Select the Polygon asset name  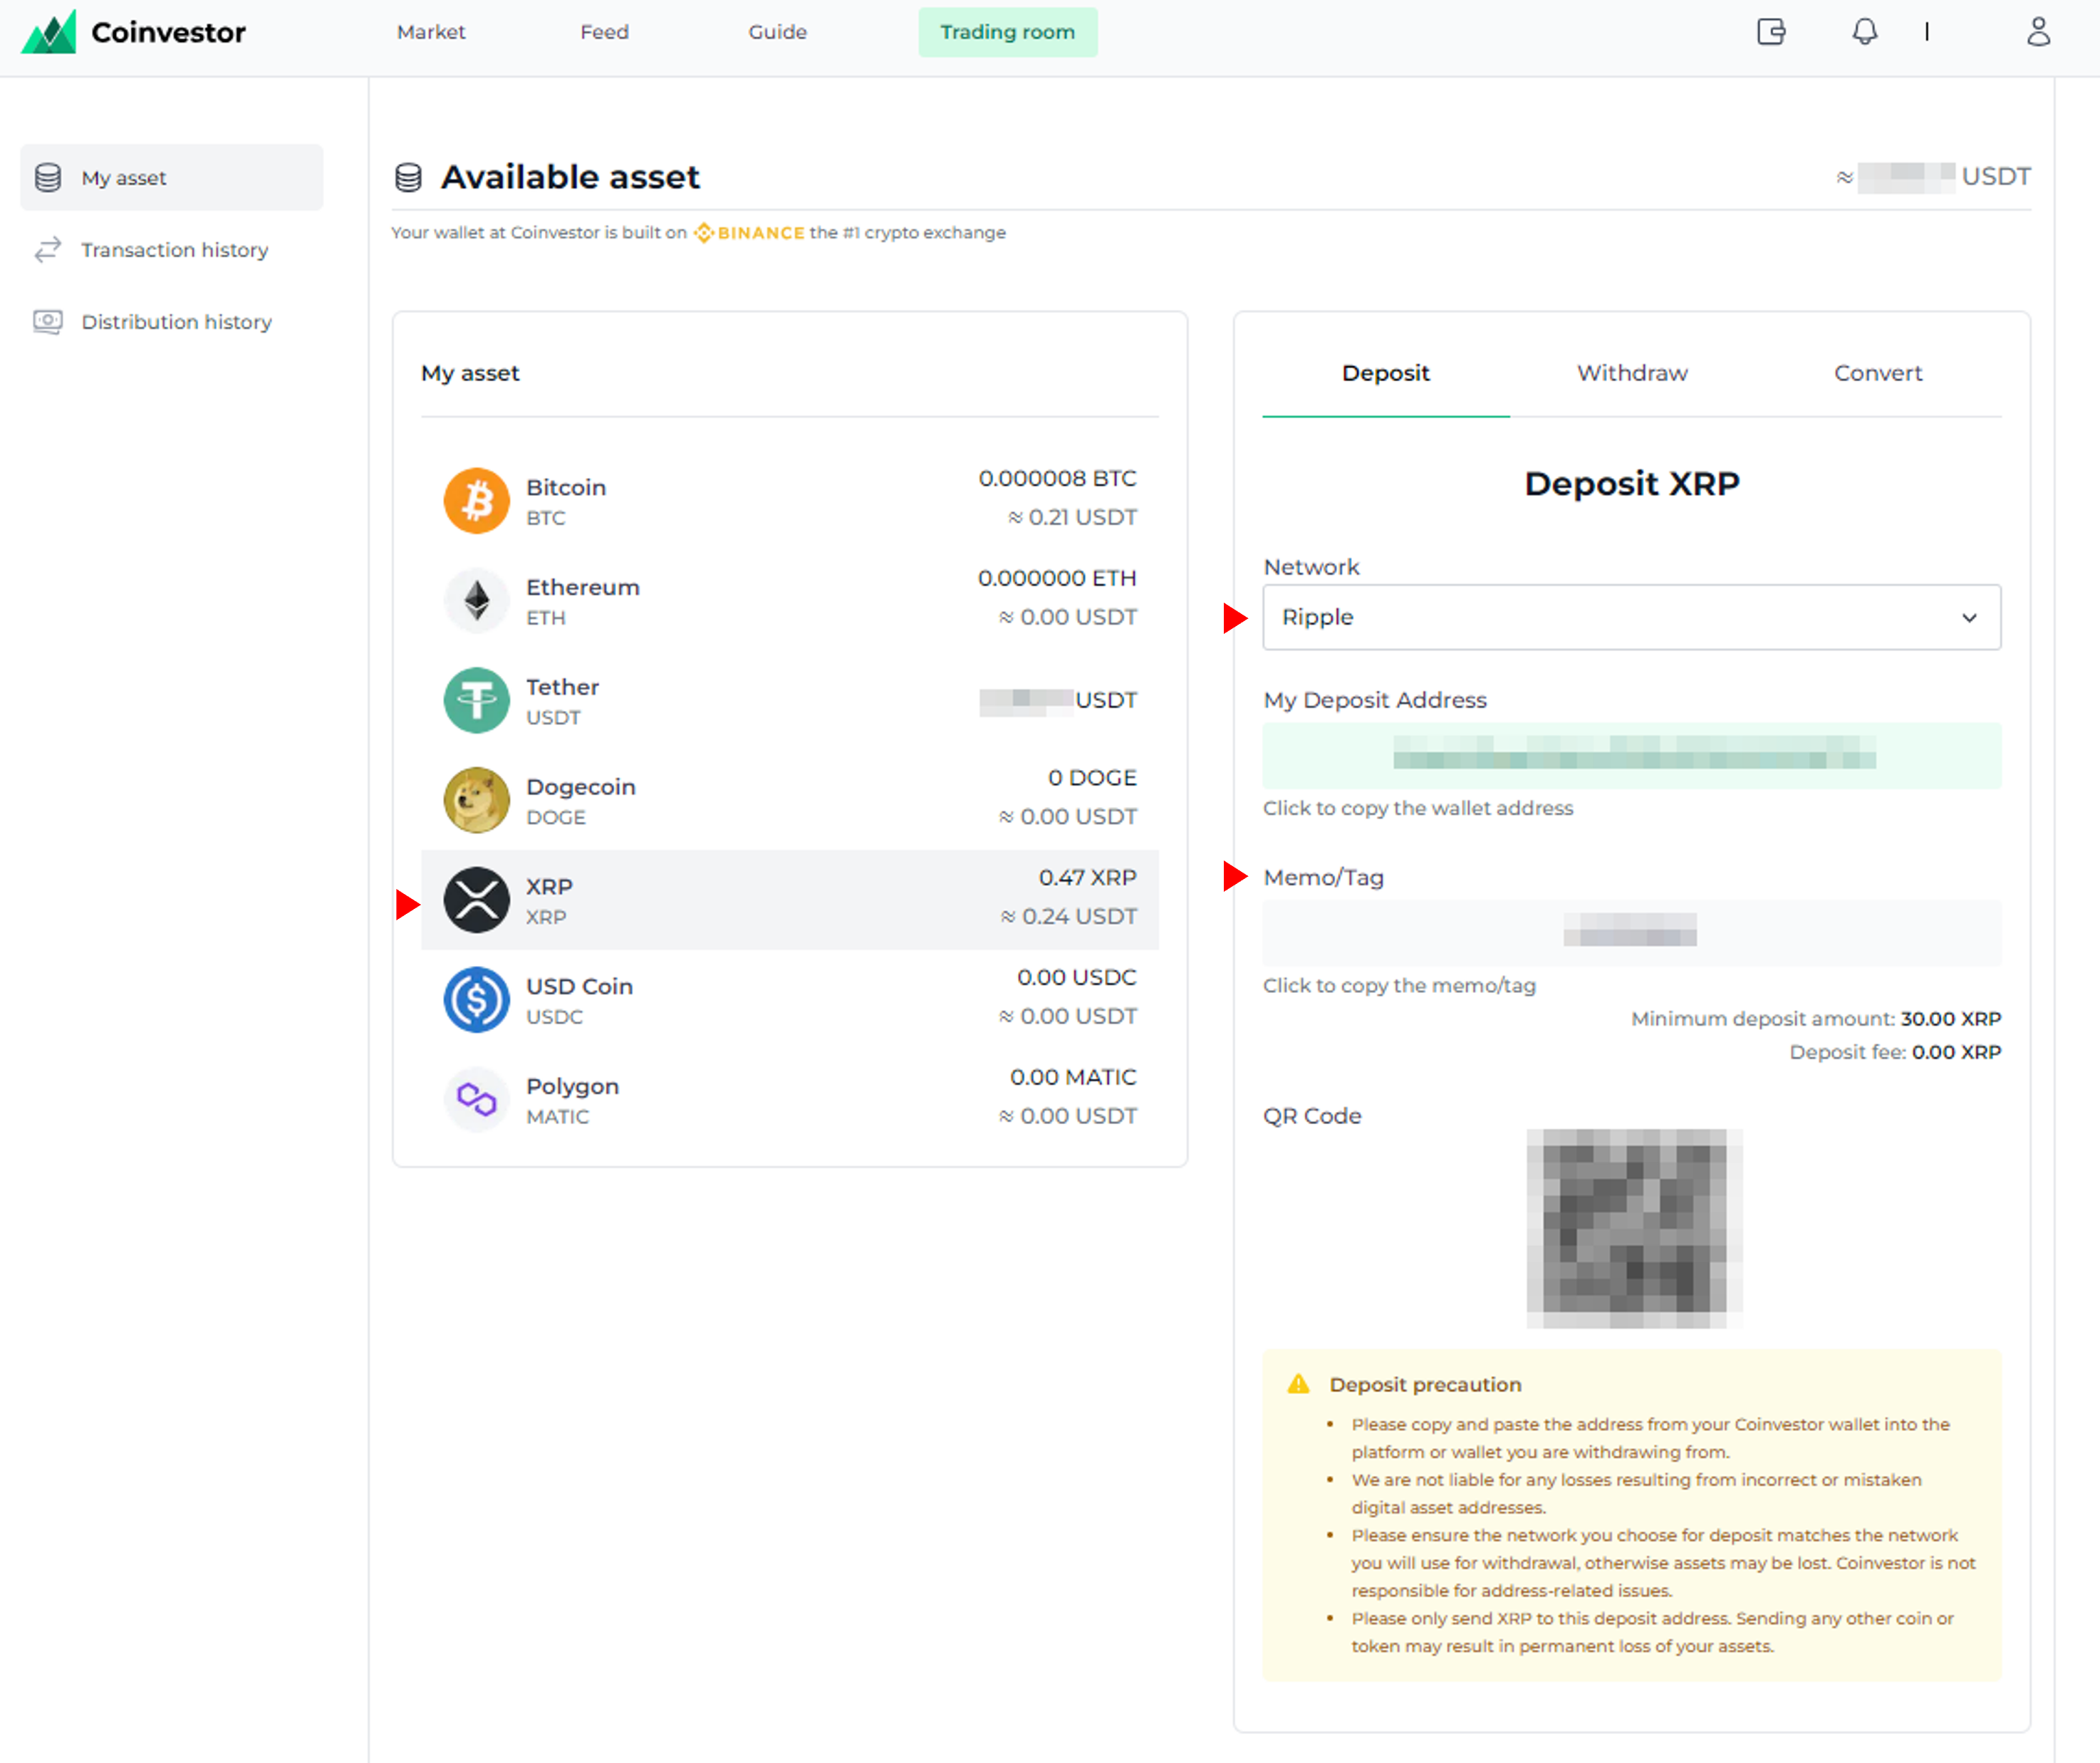572,1086
